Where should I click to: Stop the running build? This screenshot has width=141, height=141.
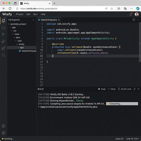(x=102, y=89)
